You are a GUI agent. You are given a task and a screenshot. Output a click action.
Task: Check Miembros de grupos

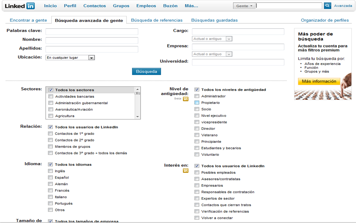[50, 146]
